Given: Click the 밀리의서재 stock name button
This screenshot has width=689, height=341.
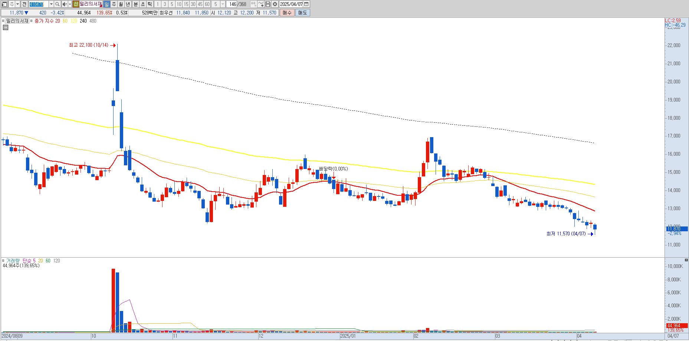Looking at the screenshot, I should tap(91, 4).
